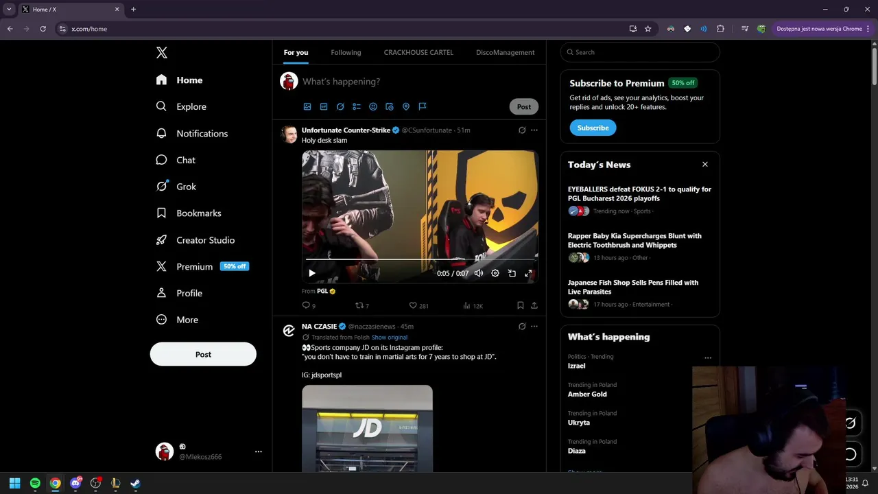The height and width of the screenshot is (494, 878).
Task: Click Grok icon on NA CZASIE post
Action: tap(522, 327)
